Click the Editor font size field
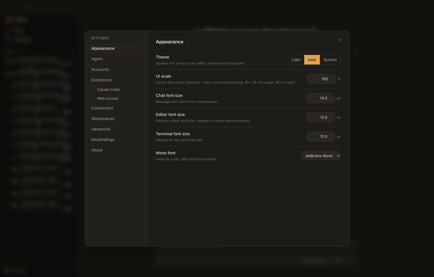 (x=321, y=117)
